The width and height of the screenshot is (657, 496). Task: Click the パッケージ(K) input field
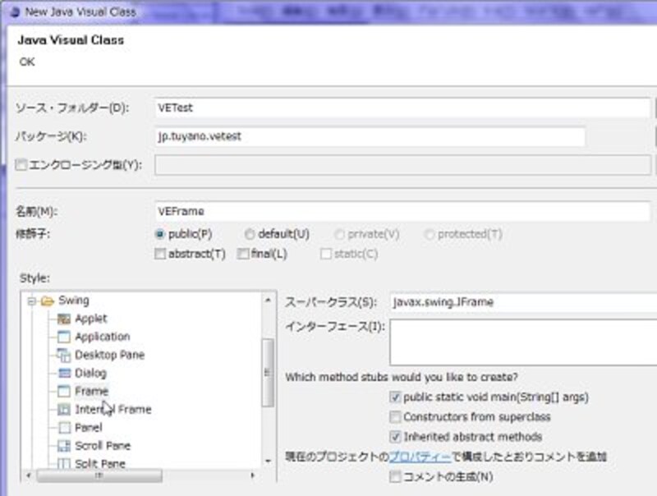click(370, 136)
